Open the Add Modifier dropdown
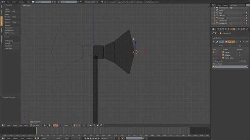 pos(230,38)
